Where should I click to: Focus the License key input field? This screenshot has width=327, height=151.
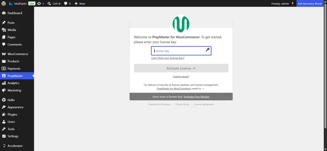tap(181, 51)
